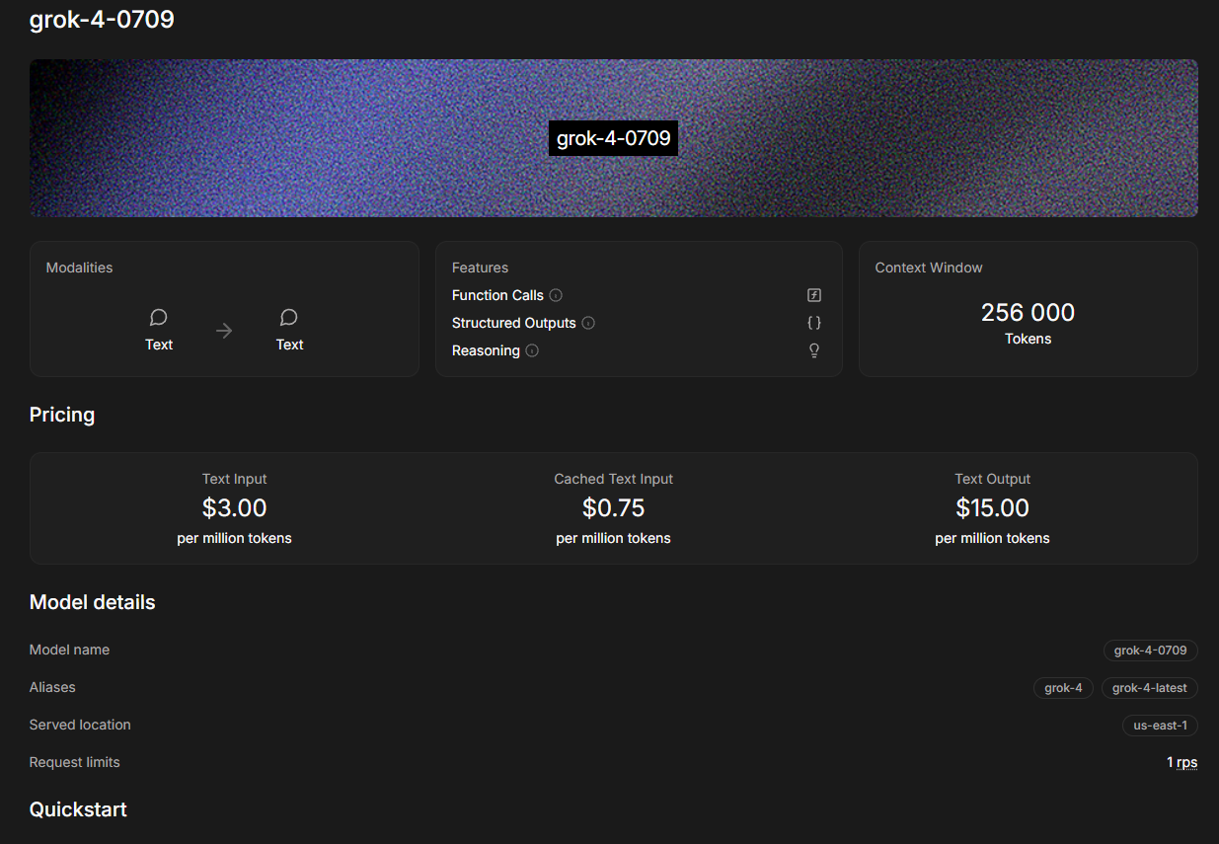Click the Text Output pricing label
Screen dimensions: 1219x844
point(992,479)
